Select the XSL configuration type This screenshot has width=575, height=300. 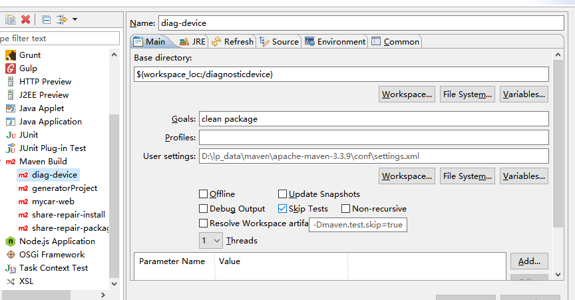(x=26, y=281)
